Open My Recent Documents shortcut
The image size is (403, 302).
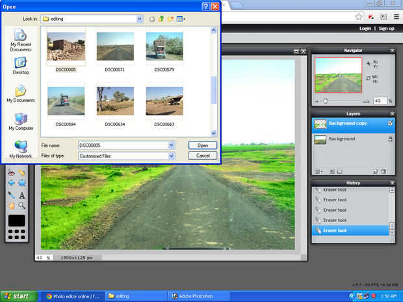[21, 40]
